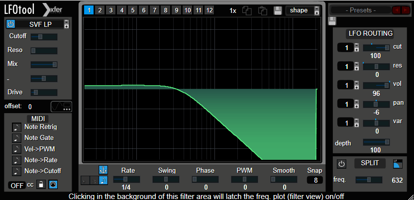Step the vol routing LFO selector
The height and width of the screenshot is (200, 414).
pyautogui.click(x=356, y=85)
